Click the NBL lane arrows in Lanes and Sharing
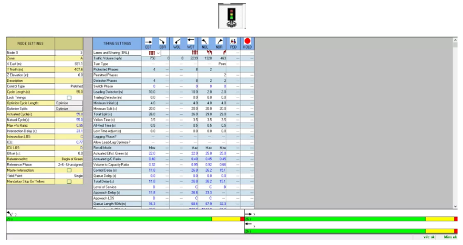 (209, 53)
